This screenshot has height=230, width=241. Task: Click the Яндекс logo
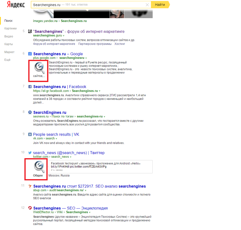click(16, 5)
